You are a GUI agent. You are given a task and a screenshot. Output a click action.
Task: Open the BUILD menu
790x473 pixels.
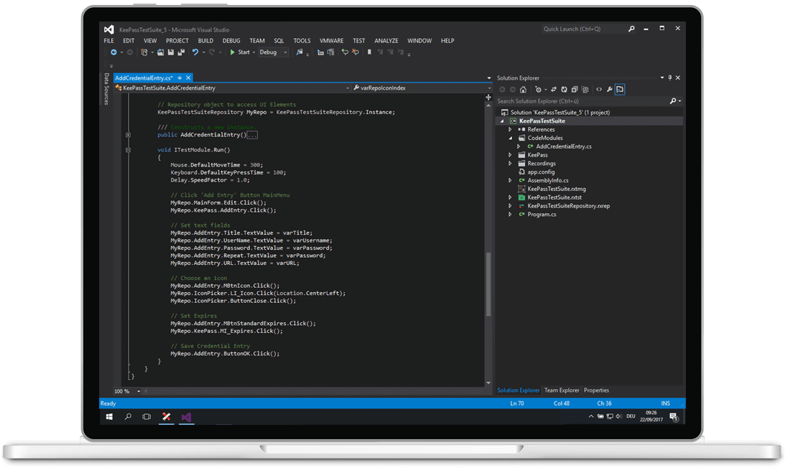pos(205,41)
